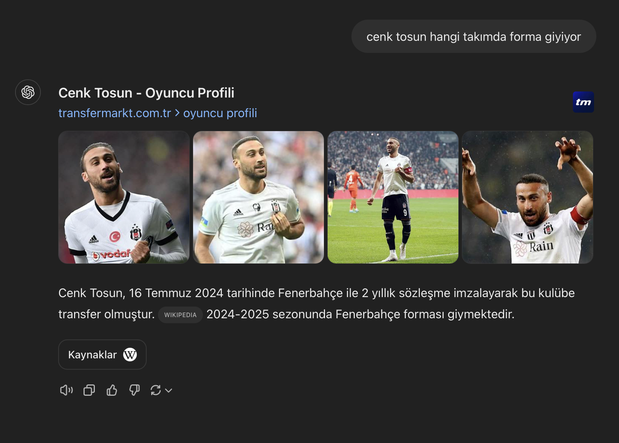Click the sentence starting 'Cenk Tosun, 16 Temmuz 2024'
This screenshot has width=619, height=443.
317,304
